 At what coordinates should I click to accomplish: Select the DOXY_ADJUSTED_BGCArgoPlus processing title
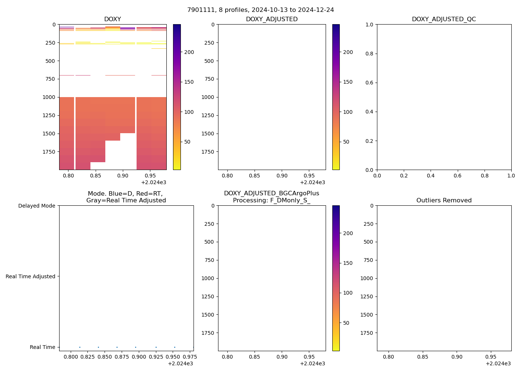coord(272,197)
